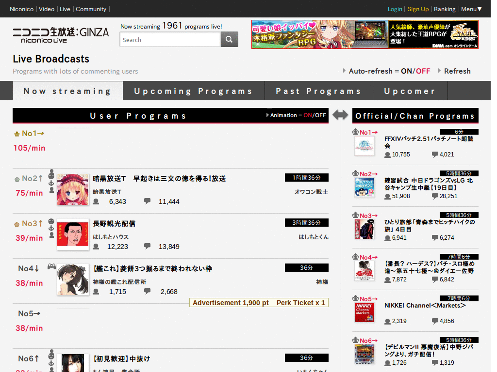Click the comment icon showing 4,856

tap(435, 321)
